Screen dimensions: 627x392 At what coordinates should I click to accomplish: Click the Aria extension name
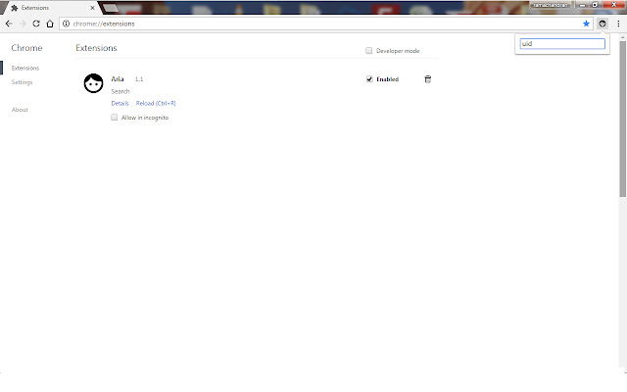[x=118, y=78]
